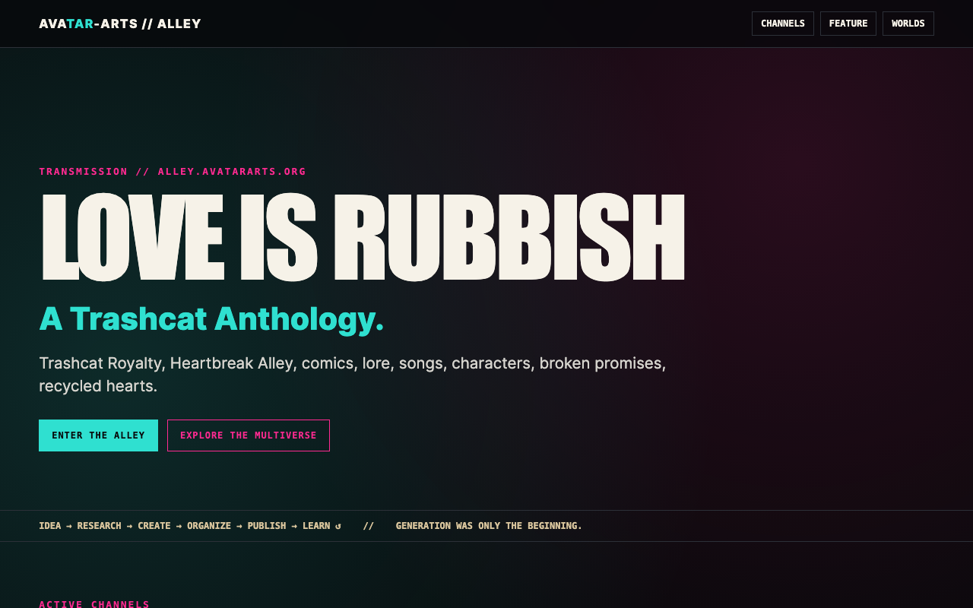Click the Transmission // alley.avatararts.org label
Viewport: 973px width, 608px height.
pos(173,172)
